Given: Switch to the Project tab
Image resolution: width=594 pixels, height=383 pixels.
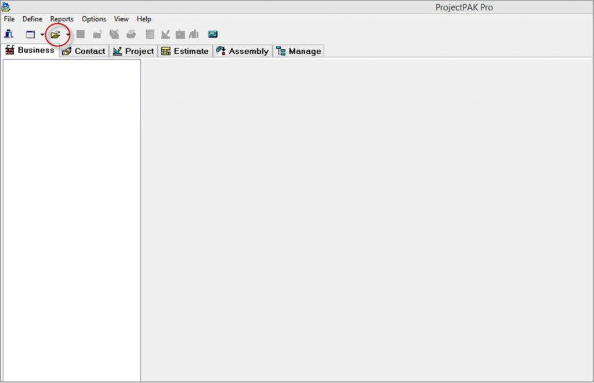Looking at the screenshot, I should click(x=133, y=51).
